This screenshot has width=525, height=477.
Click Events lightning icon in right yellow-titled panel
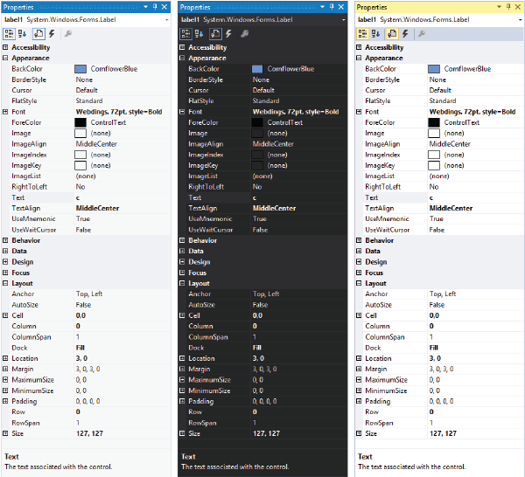(405, 34)
